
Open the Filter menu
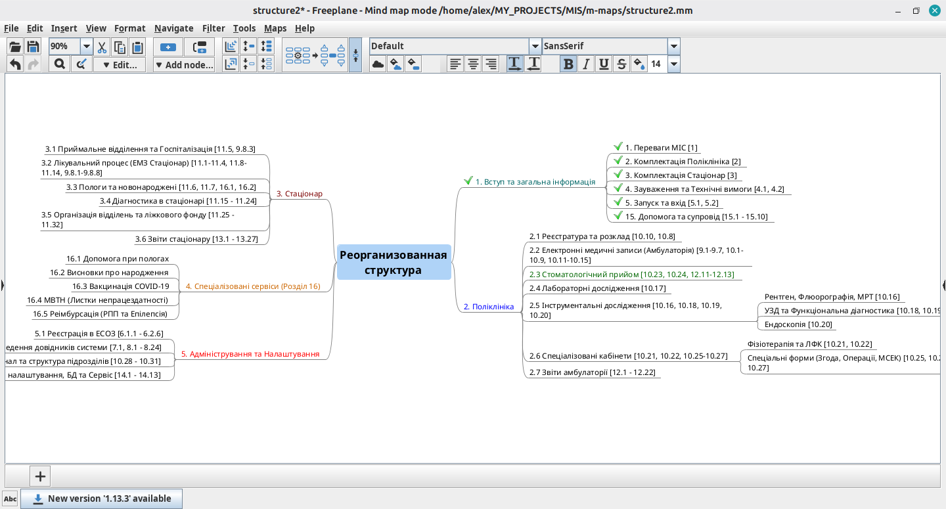(x=214, y=28)
